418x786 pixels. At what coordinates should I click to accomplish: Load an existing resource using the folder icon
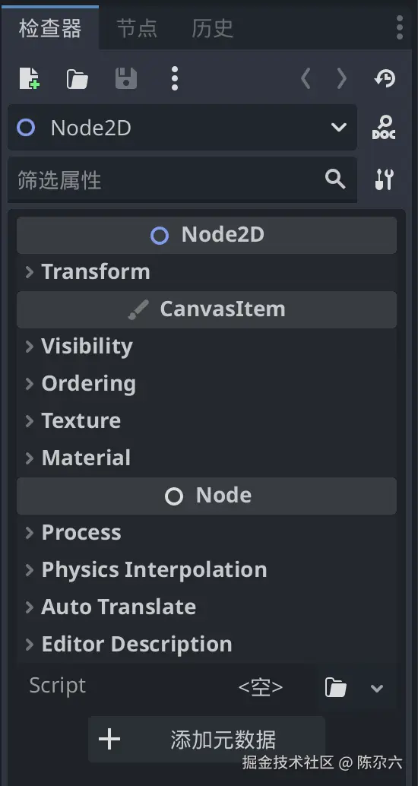(78, 79)
